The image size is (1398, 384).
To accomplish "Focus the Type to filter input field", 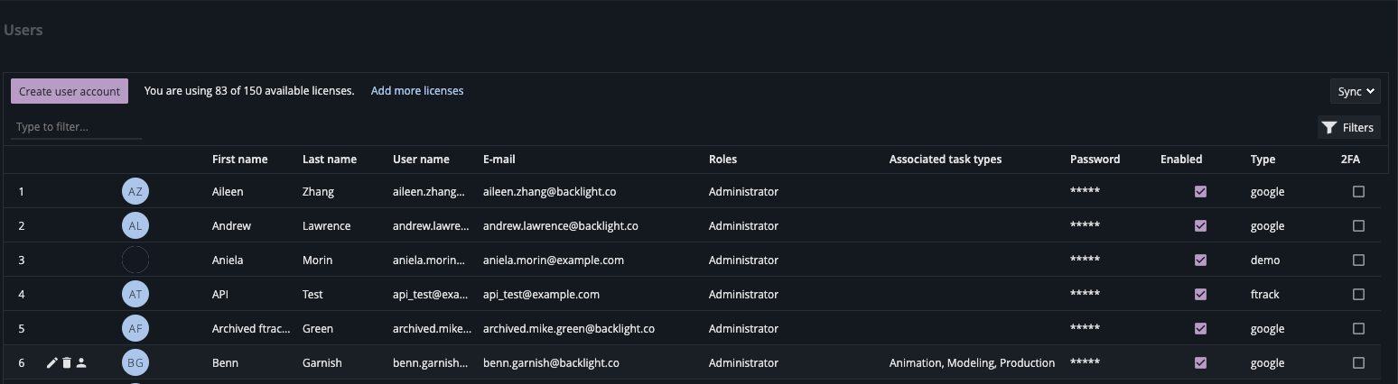I will (76, 127).
